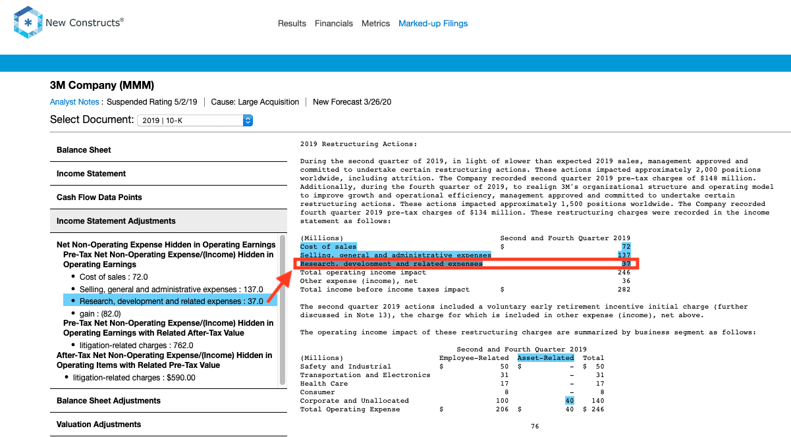This screenshot has width=791, height=437.
Task: Click highlighted Selling, general and administrative expenses line
Action: click(395, 255)
